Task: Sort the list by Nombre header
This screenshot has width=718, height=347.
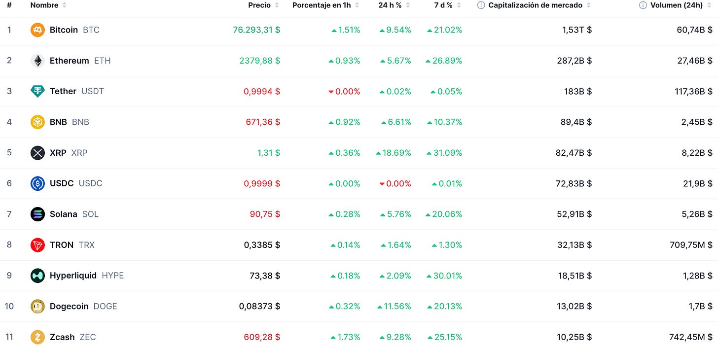Action: pyautogui.click(x=48, y=5)
